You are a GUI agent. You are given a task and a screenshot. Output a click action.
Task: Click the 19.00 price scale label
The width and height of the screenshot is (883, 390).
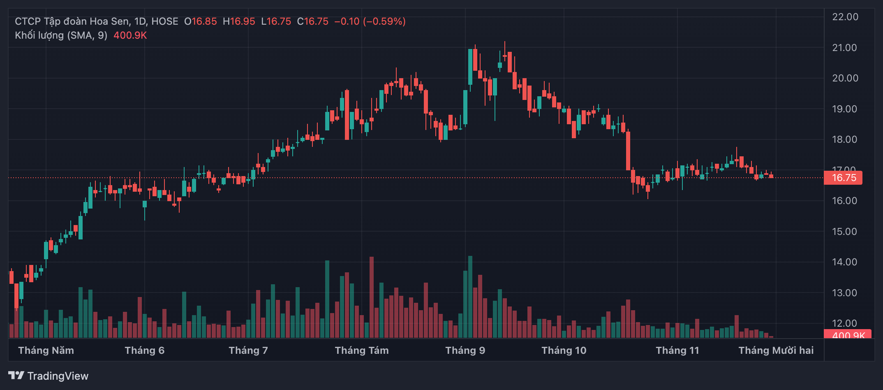pyautogui.click(x=845, y=109)
